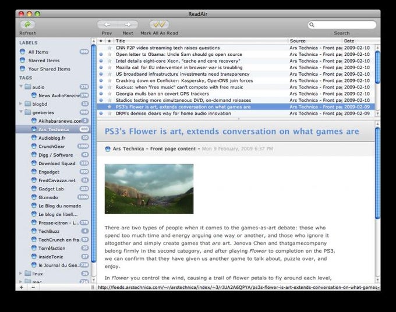Toggle unread dot on US broadband article
Viewport: 396px width, 312px height.
coord(101,74)
